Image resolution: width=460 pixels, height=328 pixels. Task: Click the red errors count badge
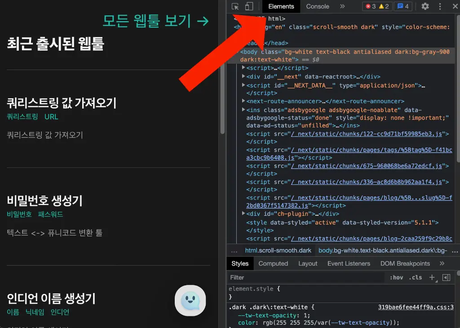(371, 6)
